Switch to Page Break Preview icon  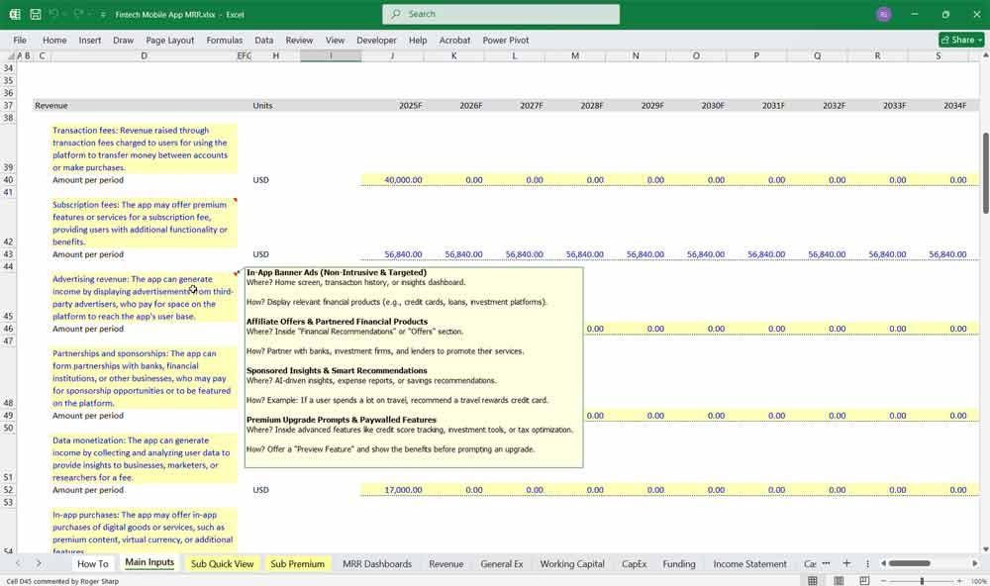pos(864,581)
